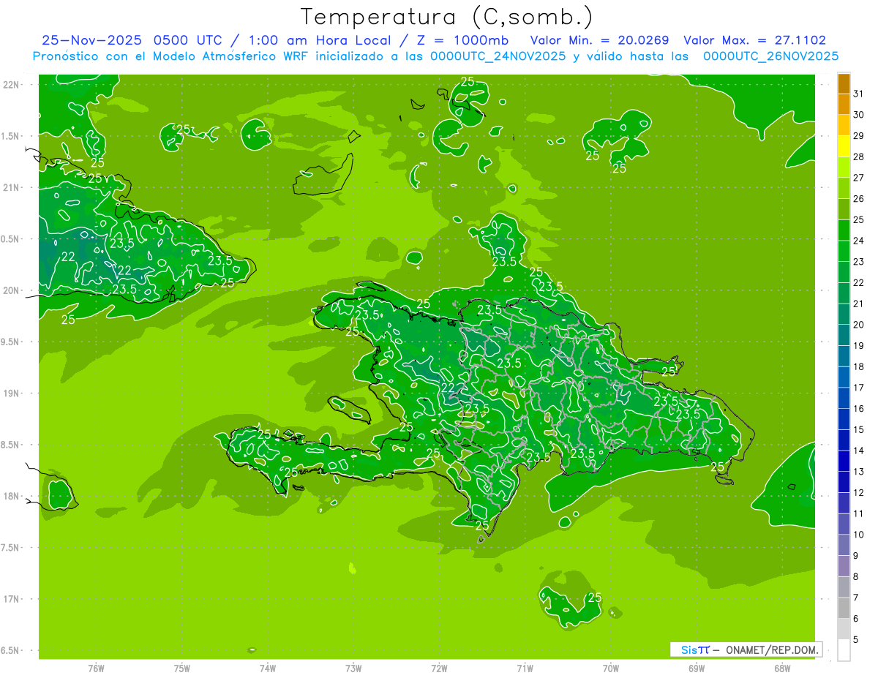Pick the legend swatch between 30 and 31

click(844, 105)
